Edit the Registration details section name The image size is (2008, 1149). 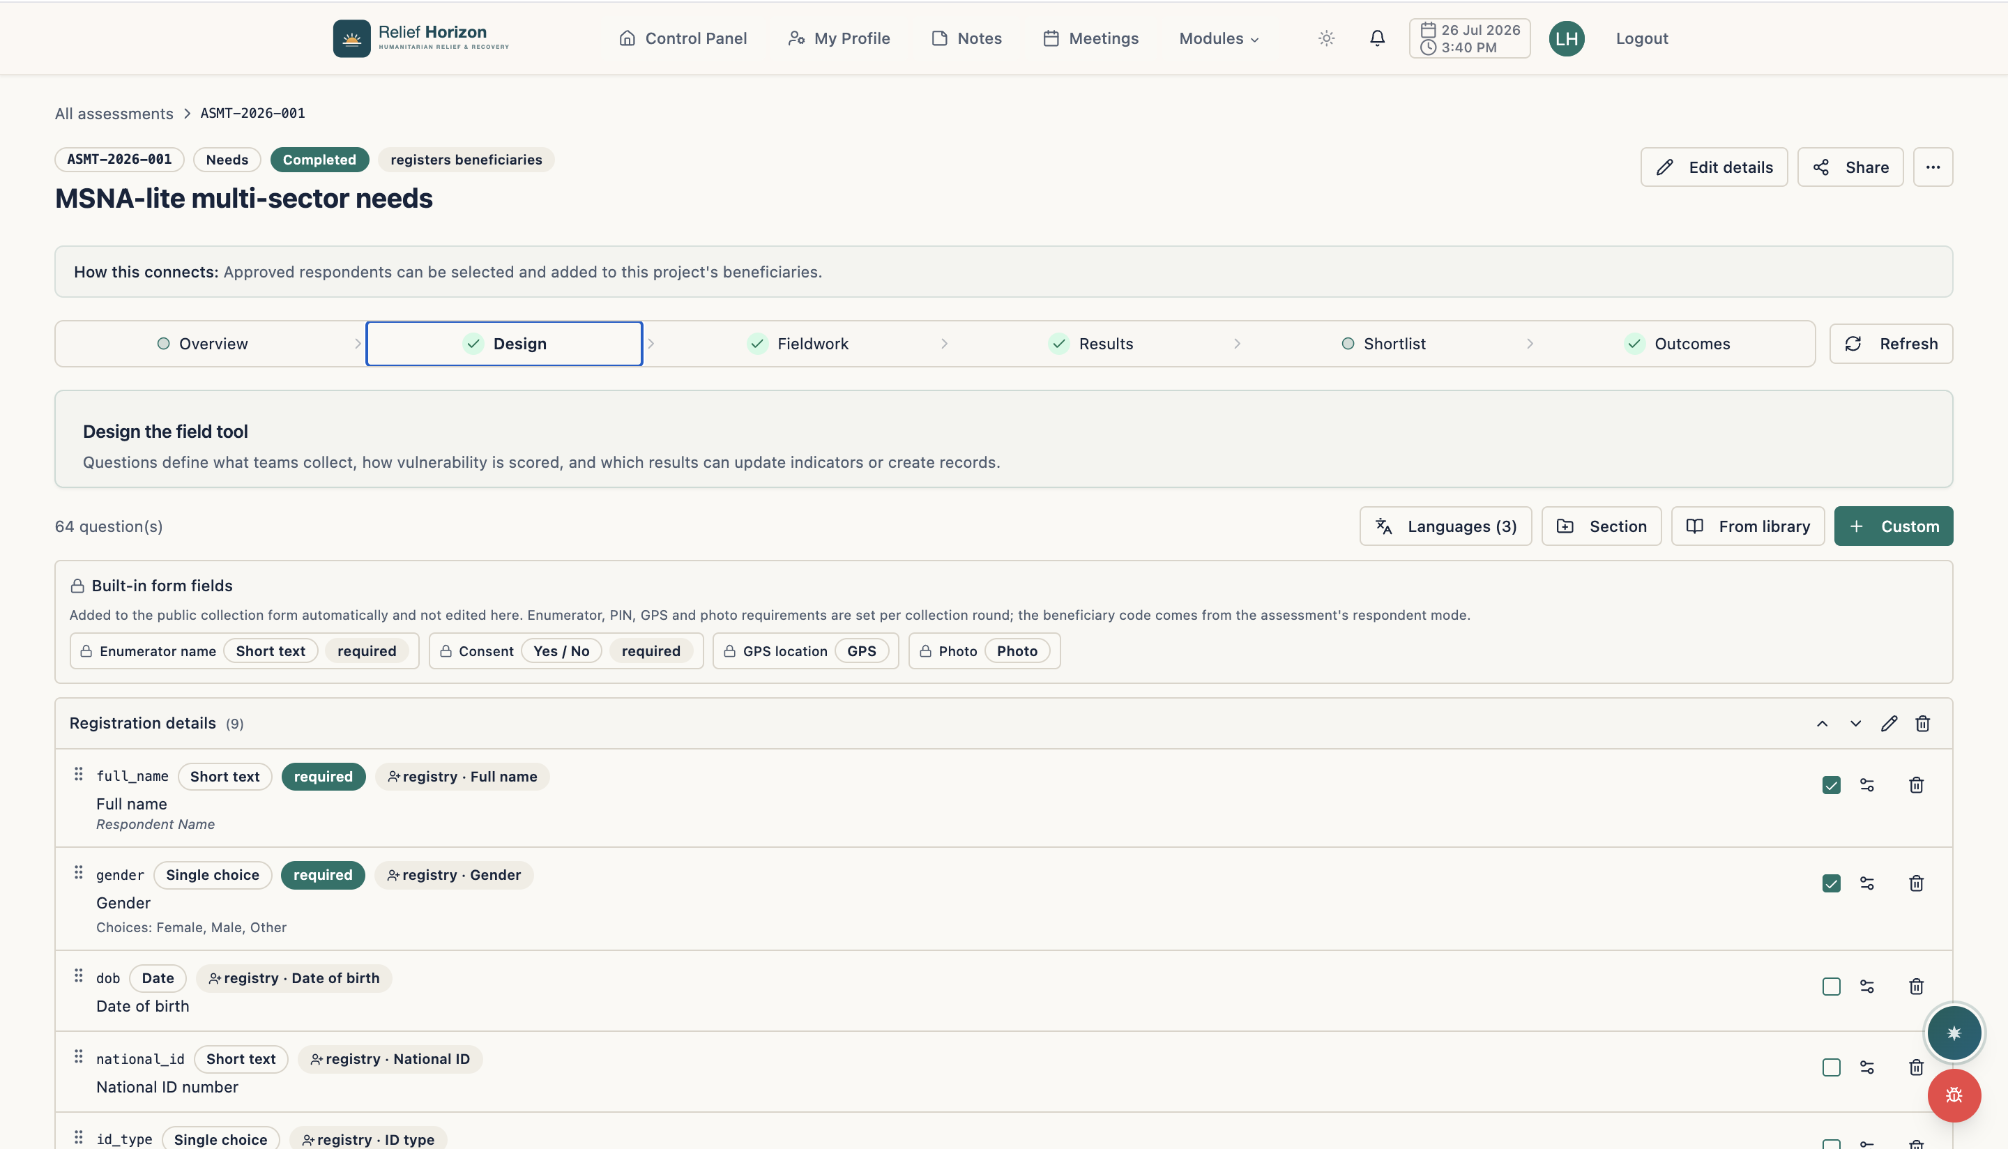click(1889, 724)
